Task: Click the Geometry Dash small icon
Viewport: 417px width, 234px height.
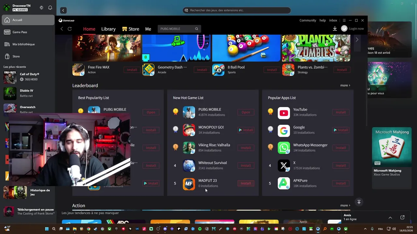Action: point(148,70)
